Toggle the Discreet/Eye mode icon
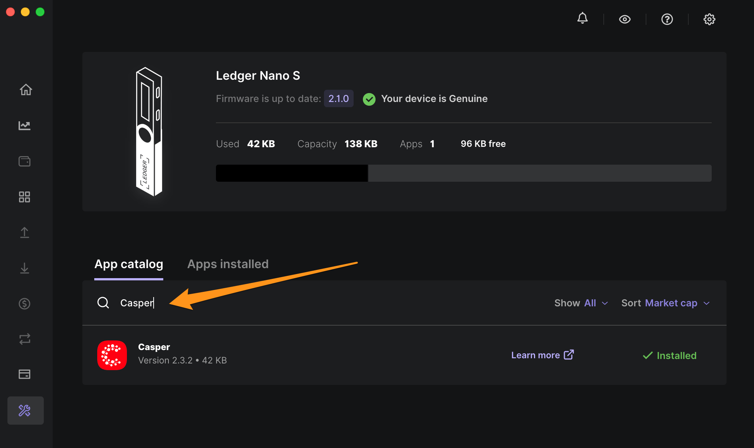 click(x=625, y=19)
